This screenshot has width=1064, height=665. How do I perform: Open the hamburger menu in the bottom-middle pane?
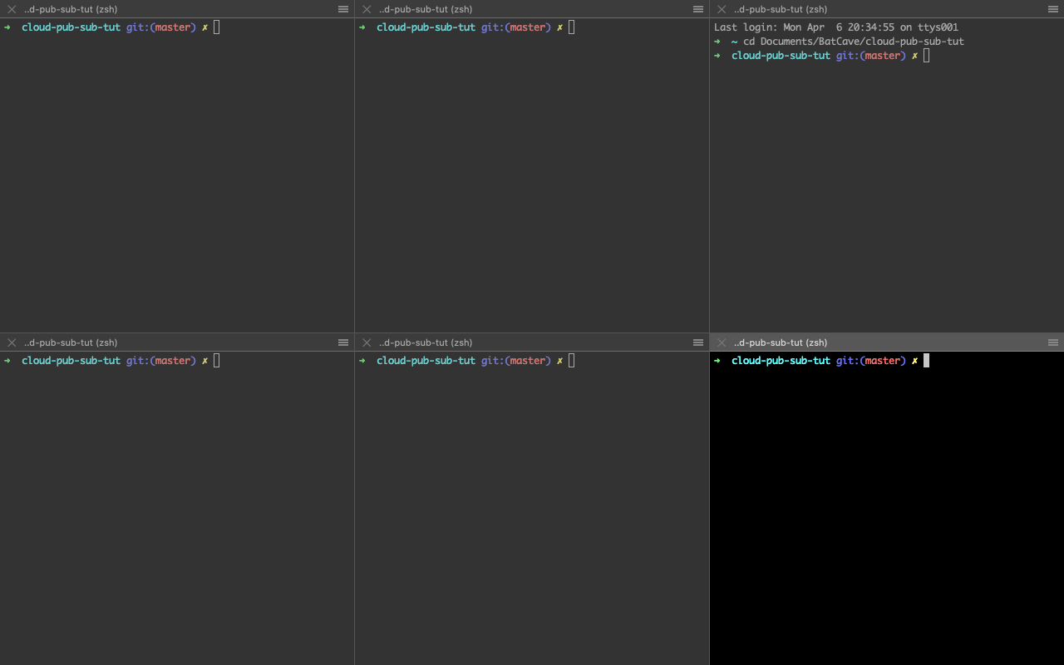(697, 342)
